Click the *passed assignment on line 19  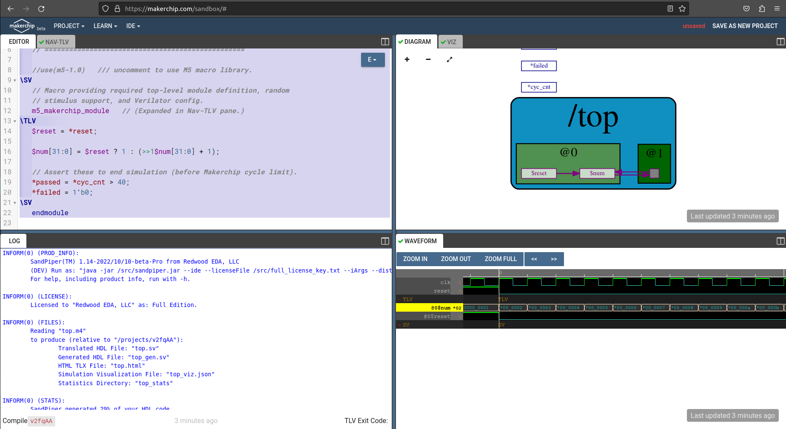(x=80, y=182)
